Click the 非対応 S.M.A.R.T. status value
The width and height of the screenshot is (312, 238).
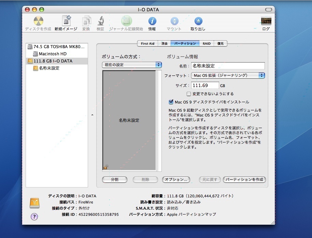coord(172,208)
